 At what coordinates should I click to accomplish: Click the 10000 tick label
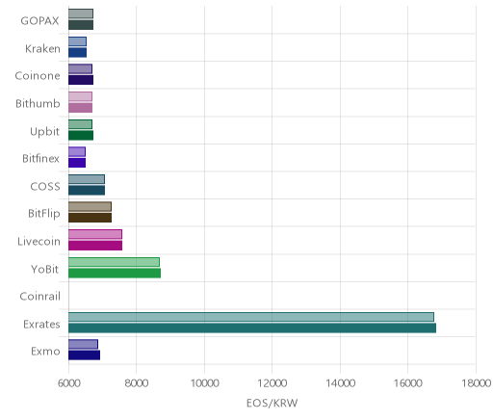tap(204, 383)
